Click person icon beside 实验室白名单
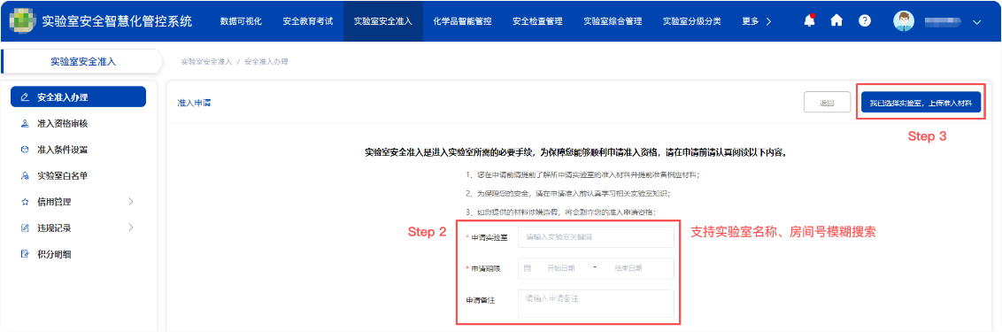Image resolution: width=1002 pixels, height=332 pixels. (25, 176)
